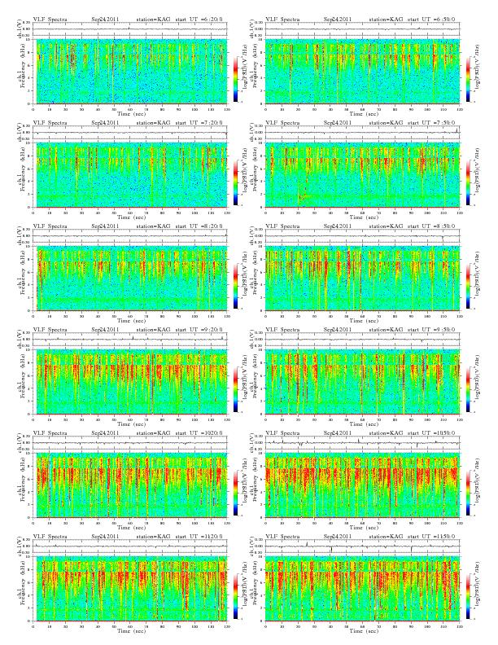Select the ch.1 waveform strip above the 6:20:0 spectrogram
This screenshot has height=645, width=498.
[130, 29]
